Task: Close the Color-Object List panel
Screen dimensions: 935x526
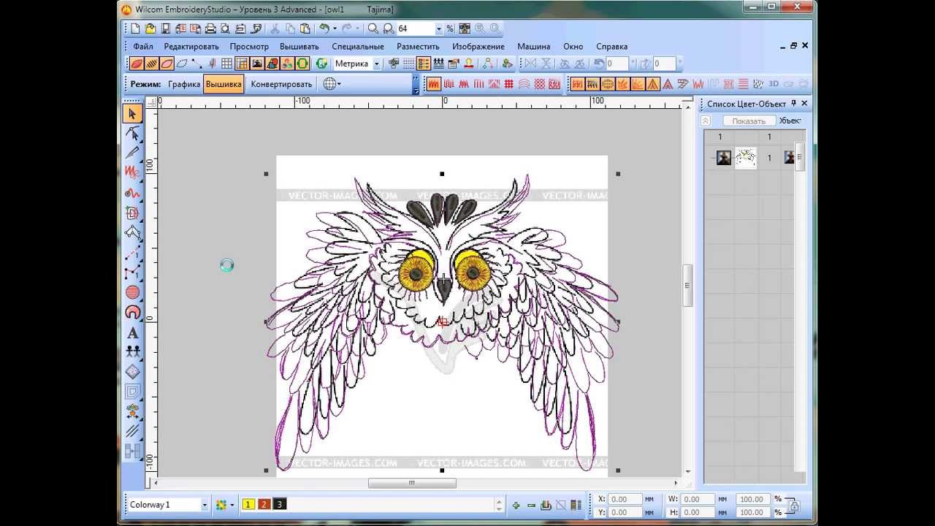Action: click(x=804, y=104)
